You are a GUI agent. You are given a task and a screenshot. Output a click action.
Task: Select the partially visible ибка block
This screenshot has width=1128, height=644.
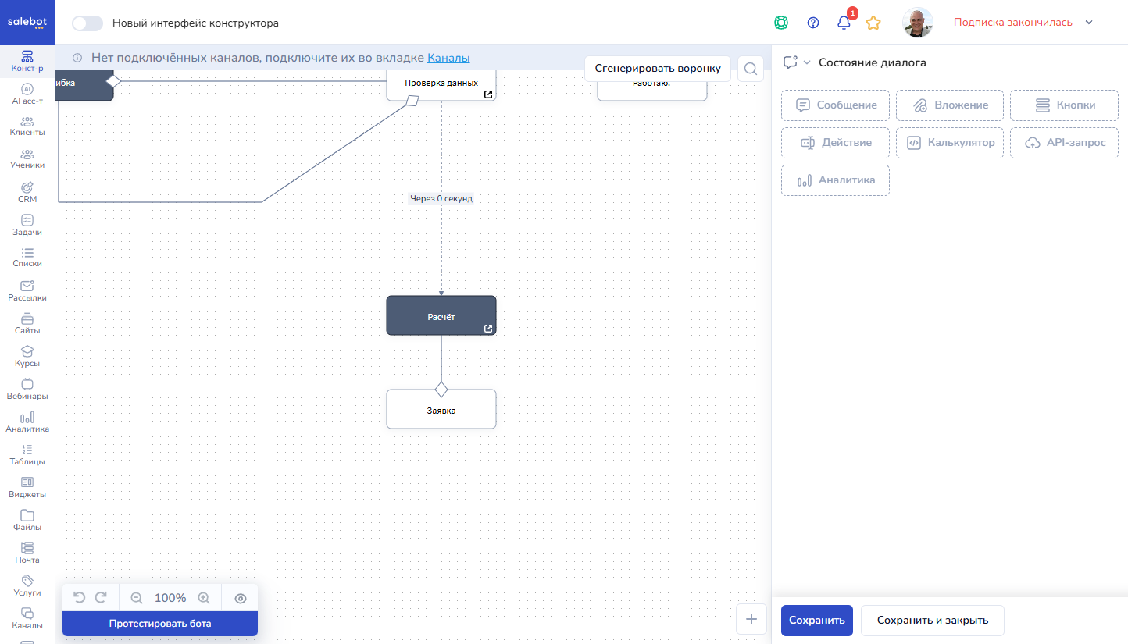pos(85,84)
